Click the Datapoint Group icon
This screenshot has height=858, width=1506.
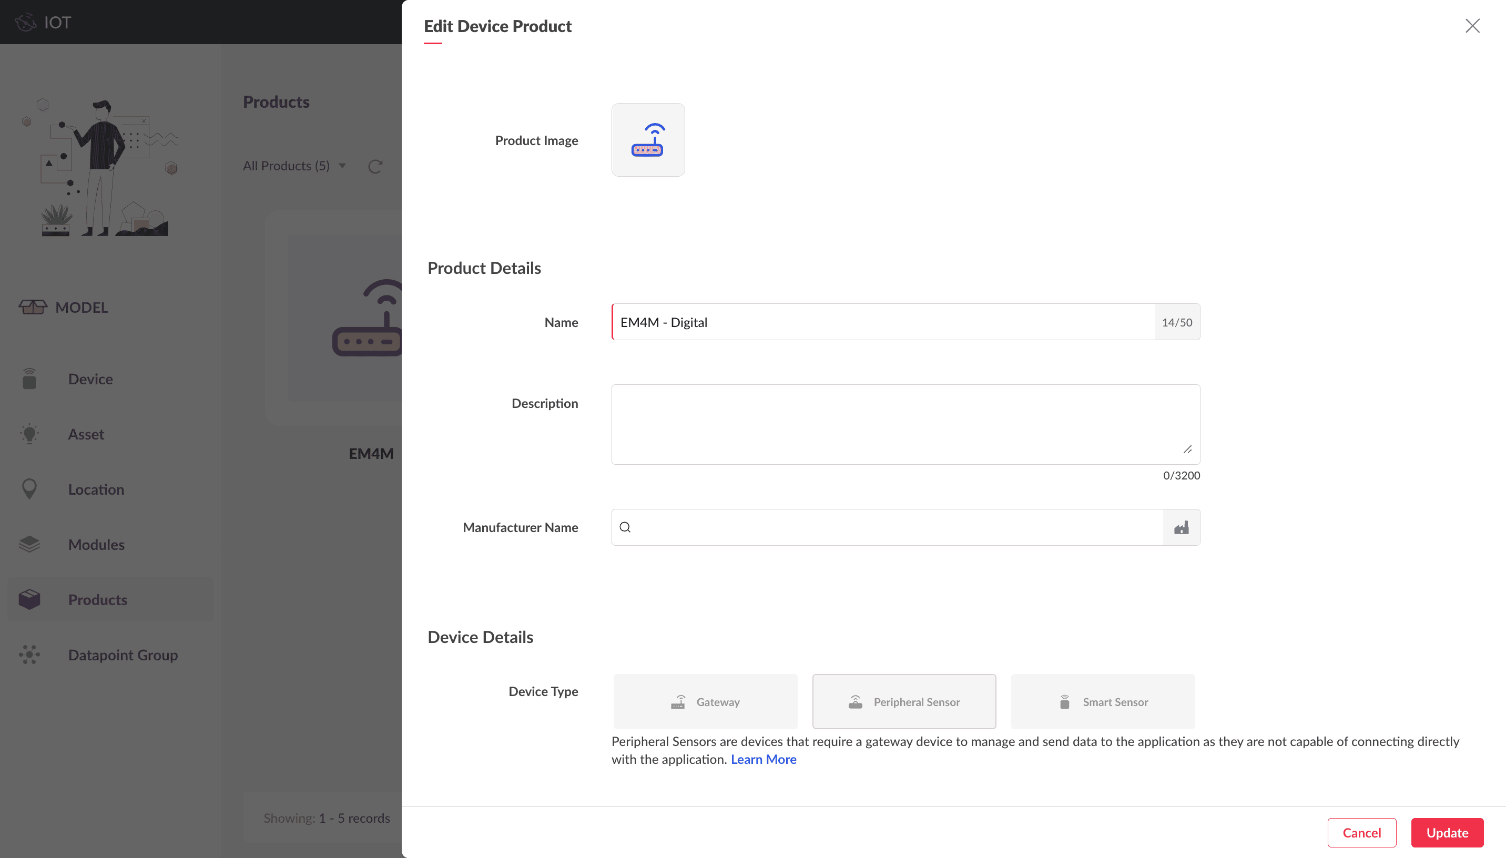click(x=29, y=655)
